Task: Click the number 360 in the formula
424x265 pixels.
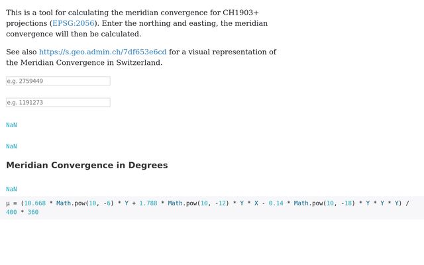Action: pos(33,212)
